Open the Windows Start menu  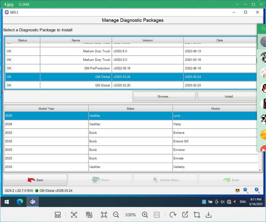(7, 202)
